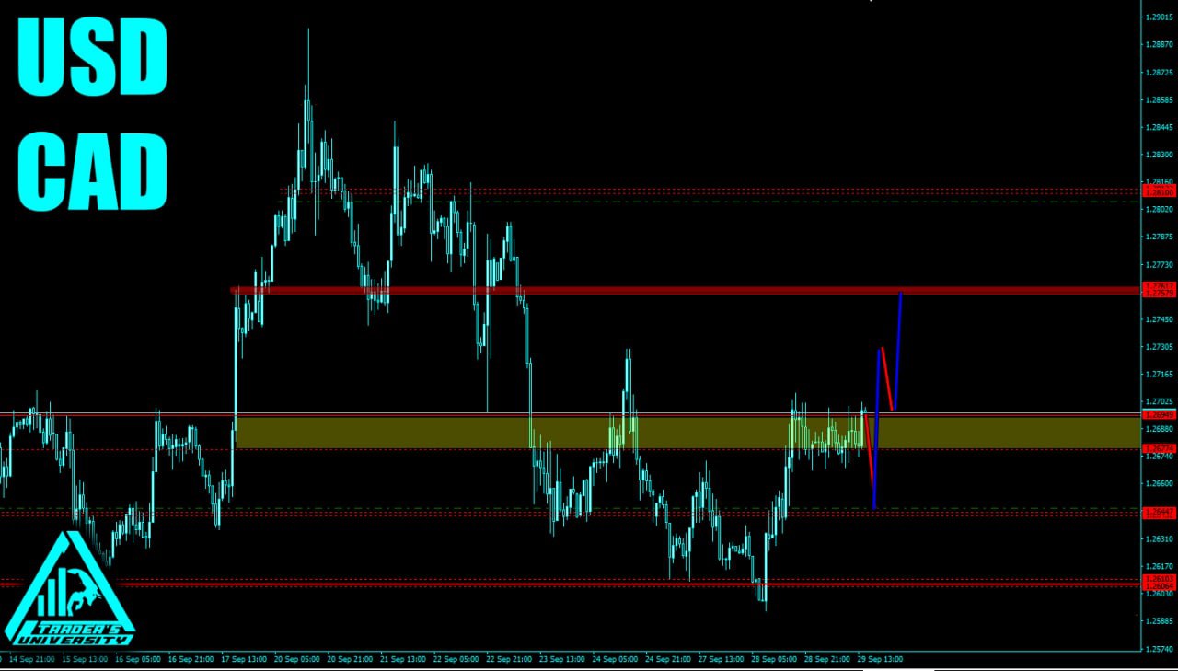Viewport: 1178px width, 671px height.
Task: Click the 15 Sep 13:00 time label
Action: [86, 659]
